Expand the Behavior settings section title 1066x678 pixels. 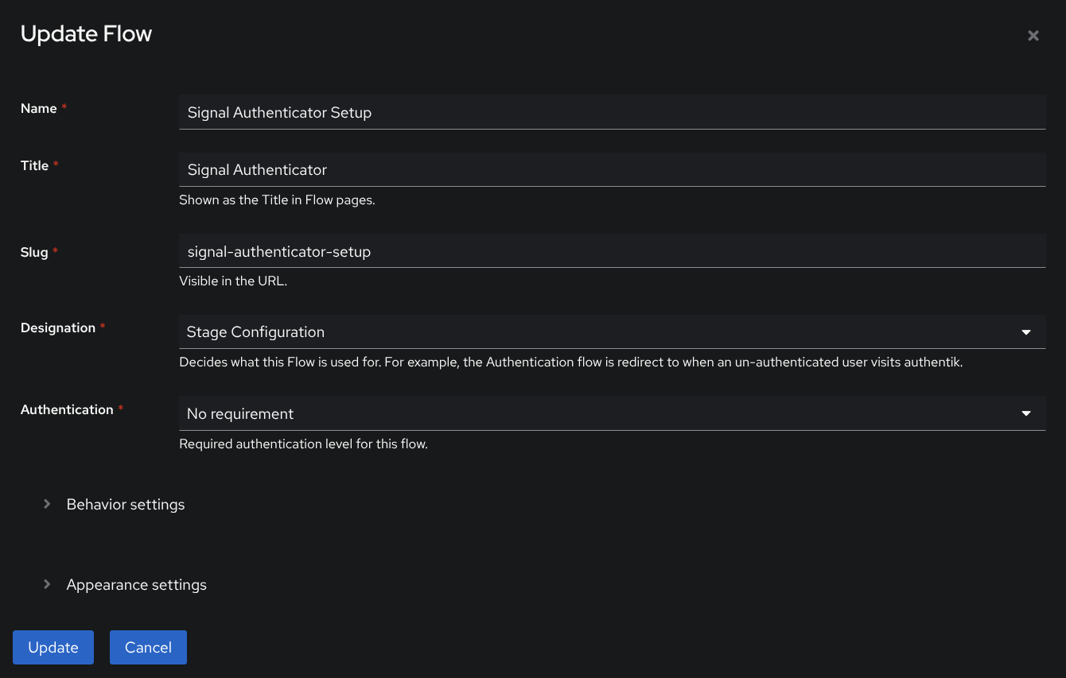click(126, 505)
